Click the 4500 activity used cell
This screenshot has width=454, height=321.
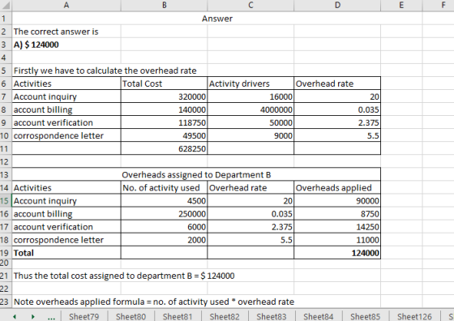[x=164, y=201]
